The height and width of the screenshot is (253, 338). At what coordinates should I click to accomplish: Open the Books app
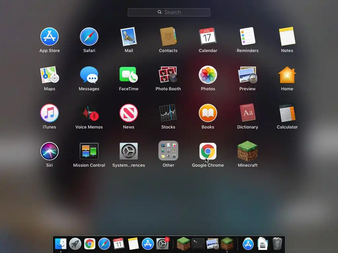(x=208, y=113)
